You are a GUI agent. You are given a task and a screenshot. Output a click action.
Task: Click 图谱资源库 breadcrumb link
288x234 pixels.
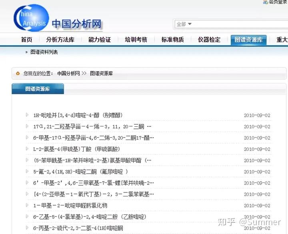tap(101, 74)
